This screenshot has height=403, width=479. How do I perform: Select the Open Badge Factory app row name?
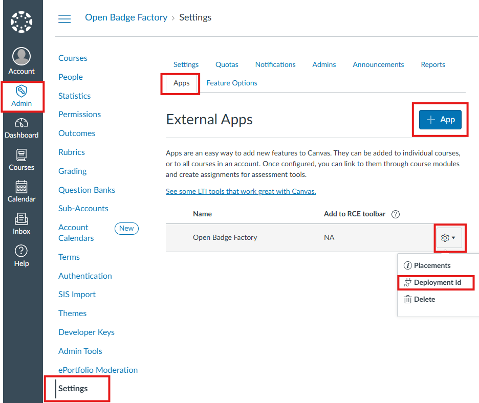225,237
